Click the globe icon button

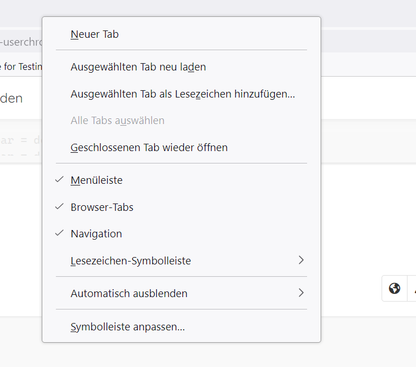click(395, 289)
